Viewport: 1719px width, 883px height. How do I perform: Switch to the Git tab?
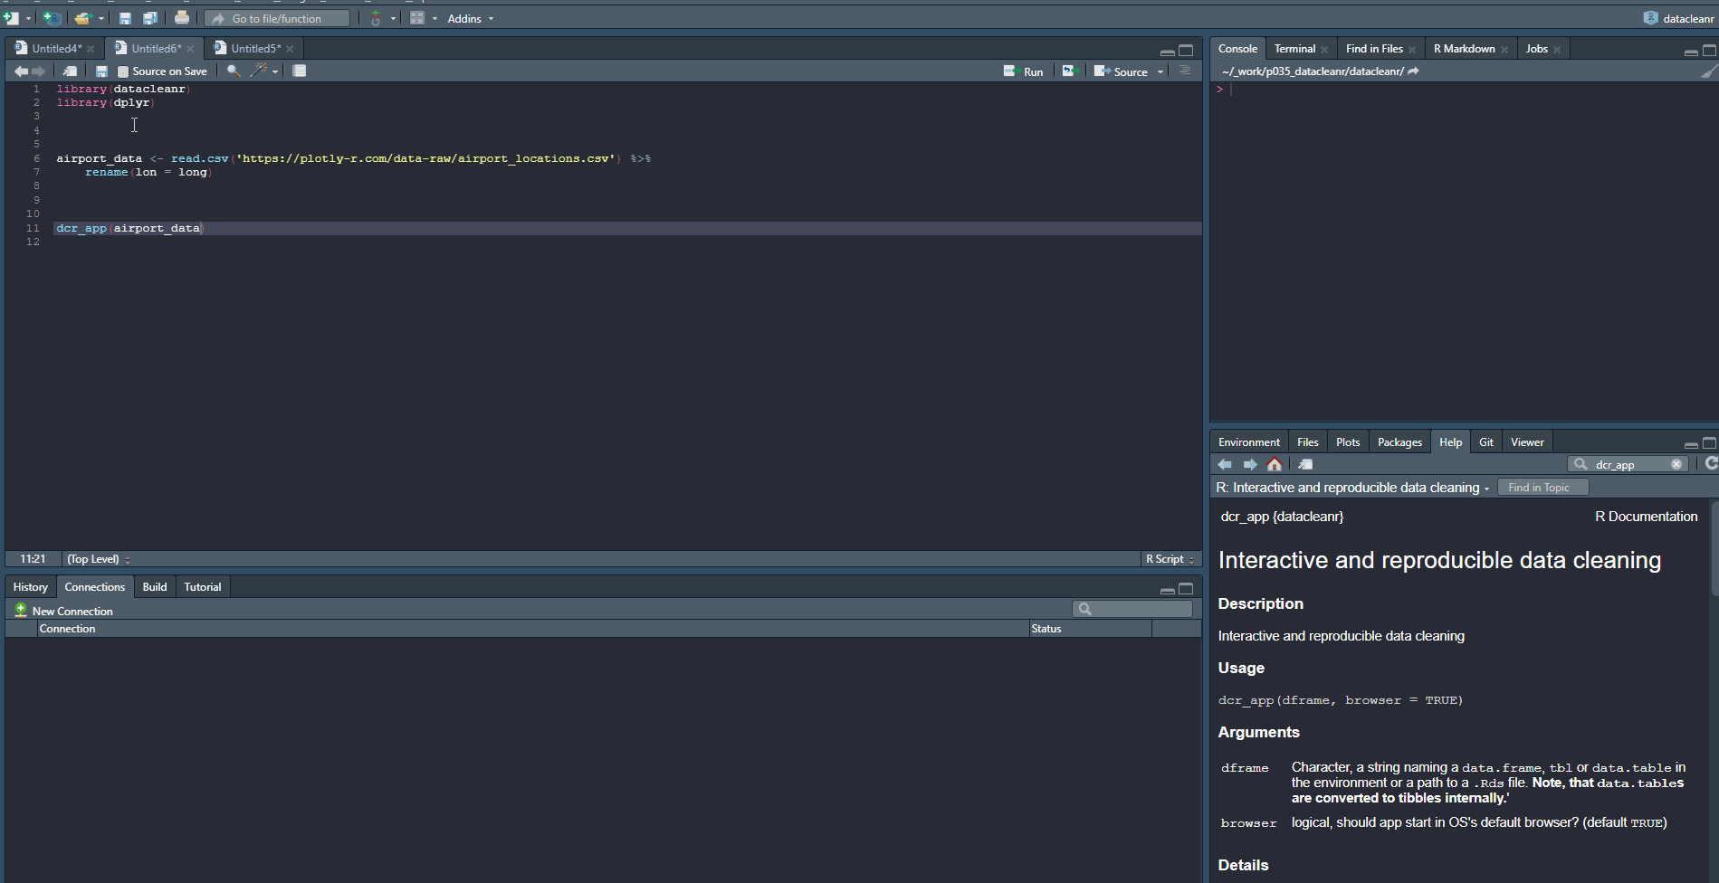[x=1486, y=442]
